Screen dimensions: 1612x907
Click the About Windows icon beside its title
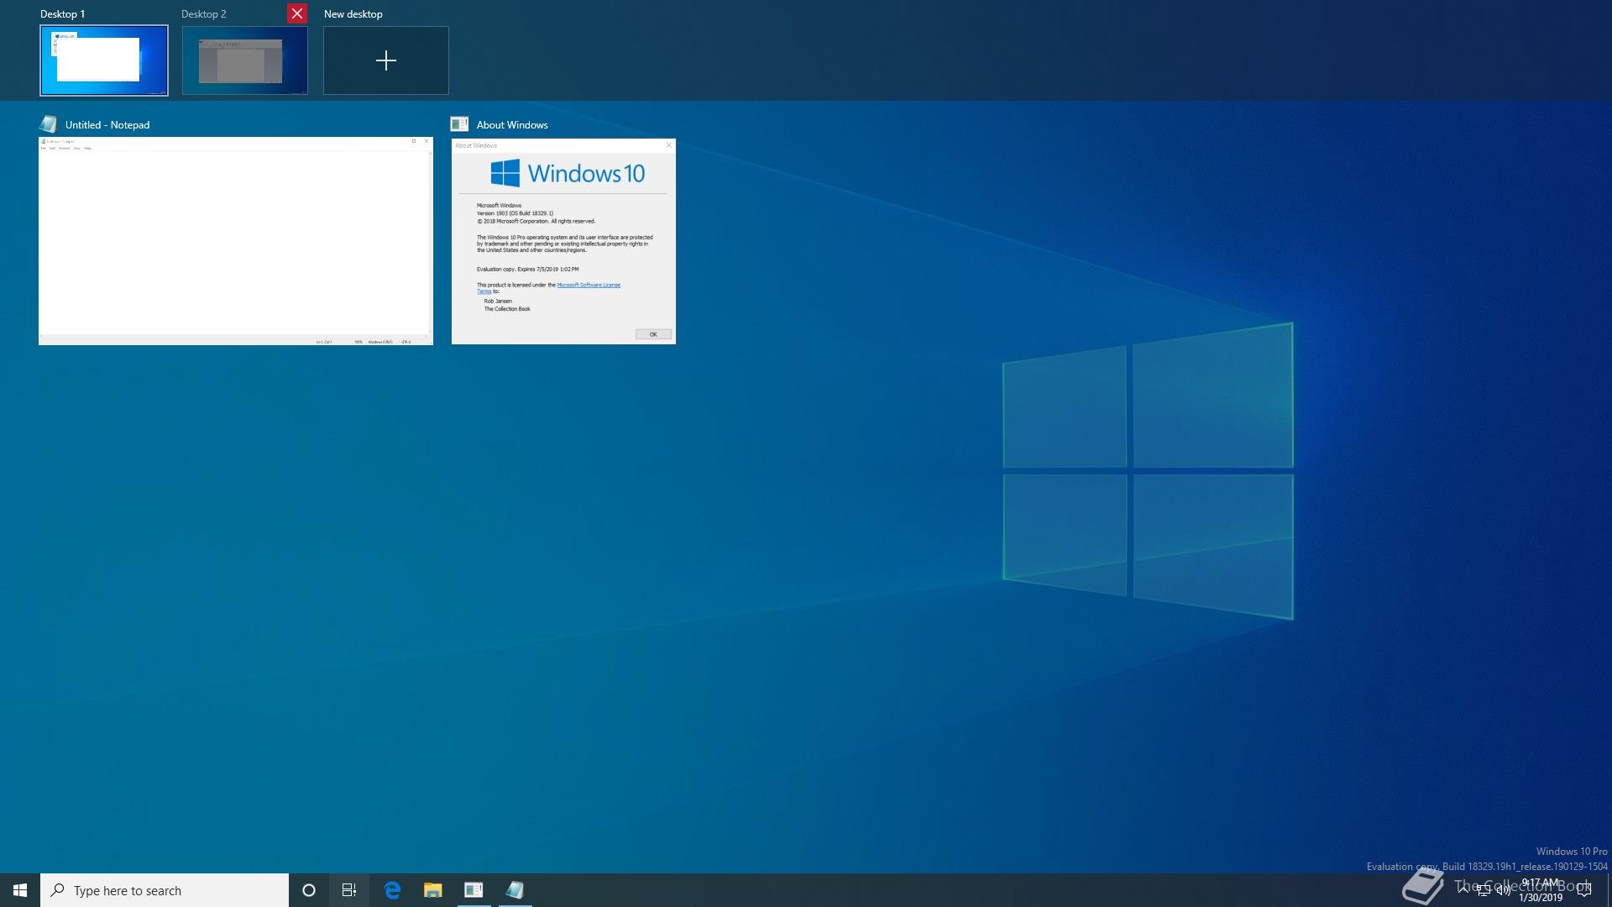pyautogui.click(x=459, y=124)
